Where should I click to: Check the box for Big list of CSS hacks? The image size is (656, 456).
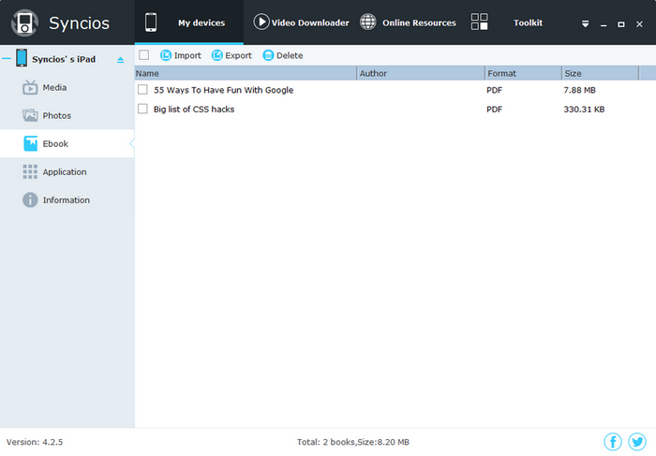(142, 109)
